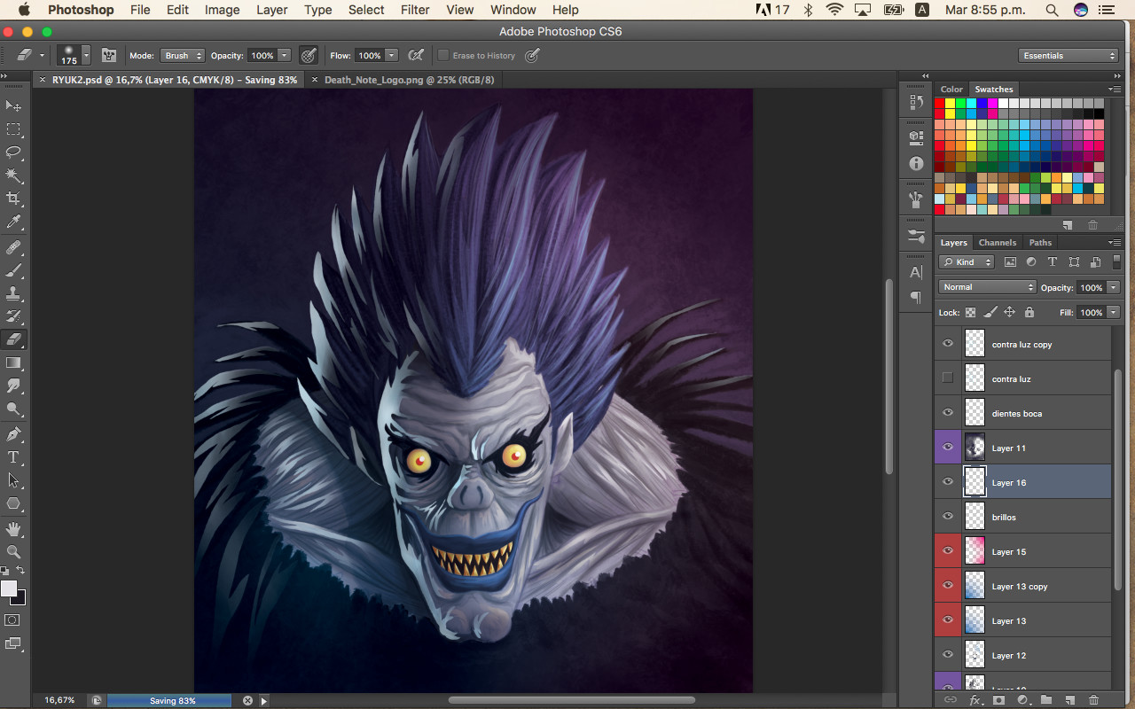The image size is (1135, 709).
Task: Hide Layer 16 visibility
Action: [x=948, y=482]
